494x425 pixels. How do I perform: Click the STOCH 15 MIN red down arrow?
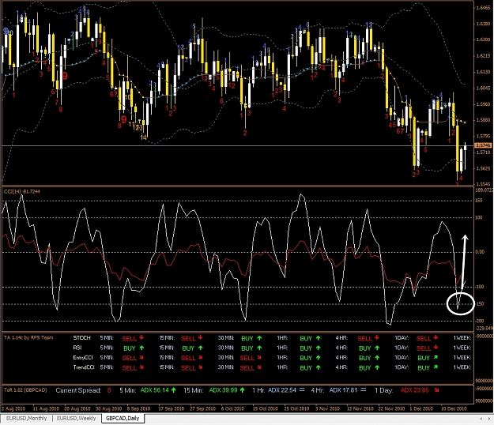pyautogui.click(x=201, y=337)
